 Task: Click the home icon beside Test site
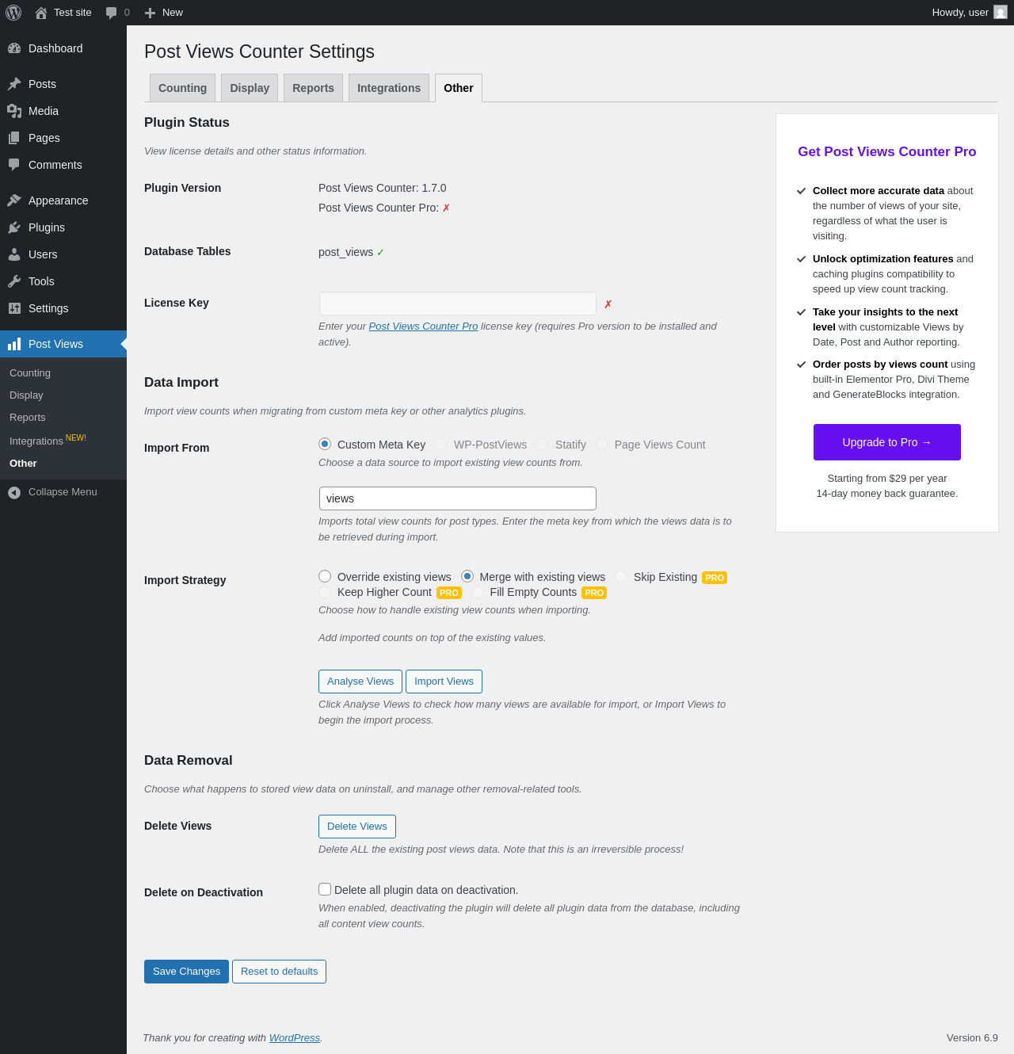(41, 13)
